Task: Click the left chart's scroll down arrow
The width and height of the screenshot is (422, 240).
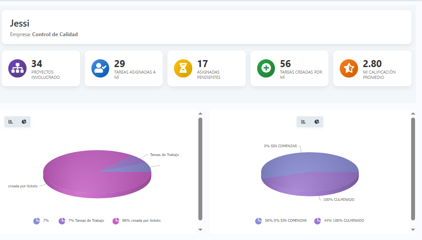Action: pyautogui.click(x=200, y=230)
